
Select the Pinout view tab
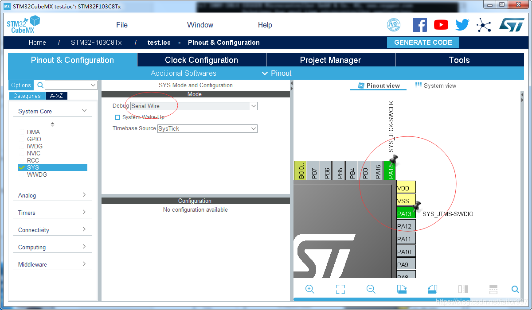click(379, 85)
